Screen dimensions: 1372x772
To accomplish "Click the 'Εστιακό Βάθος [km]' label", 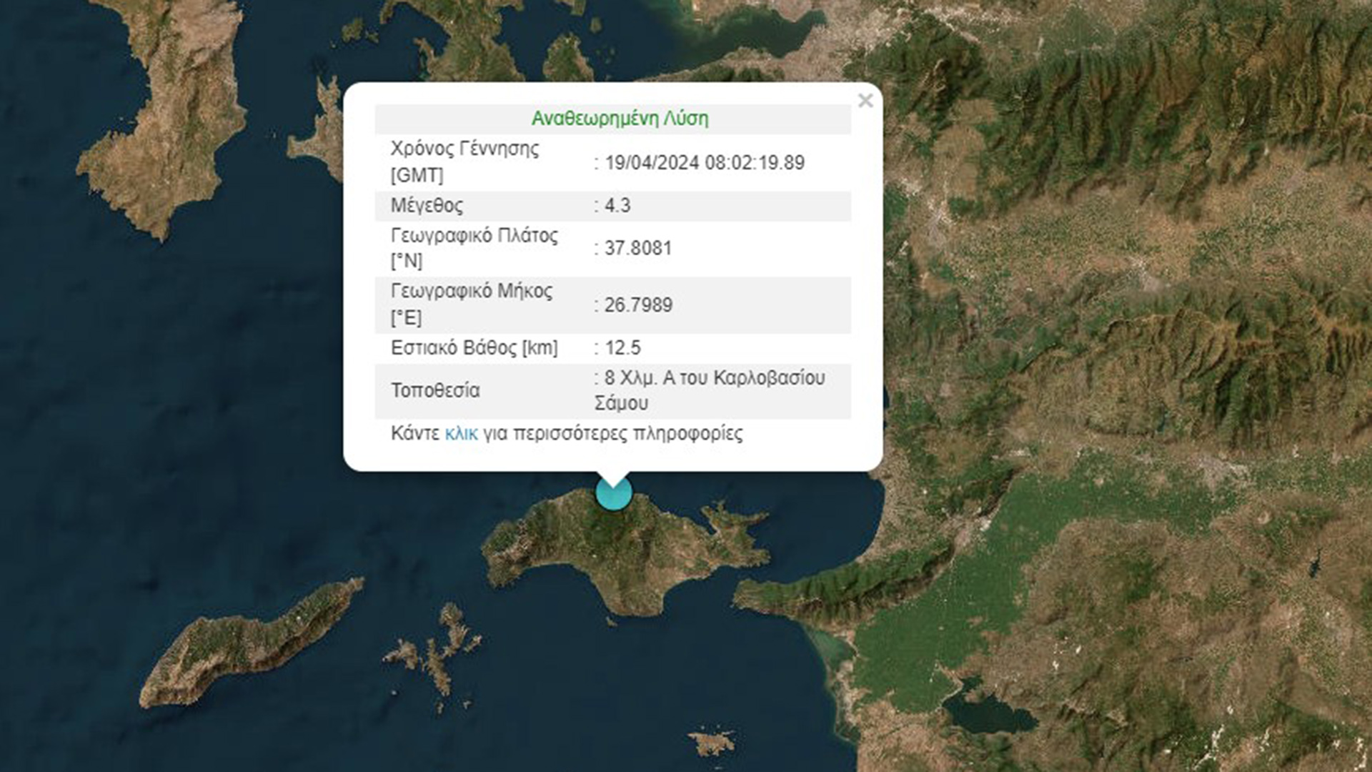I will tap(474, 348).
